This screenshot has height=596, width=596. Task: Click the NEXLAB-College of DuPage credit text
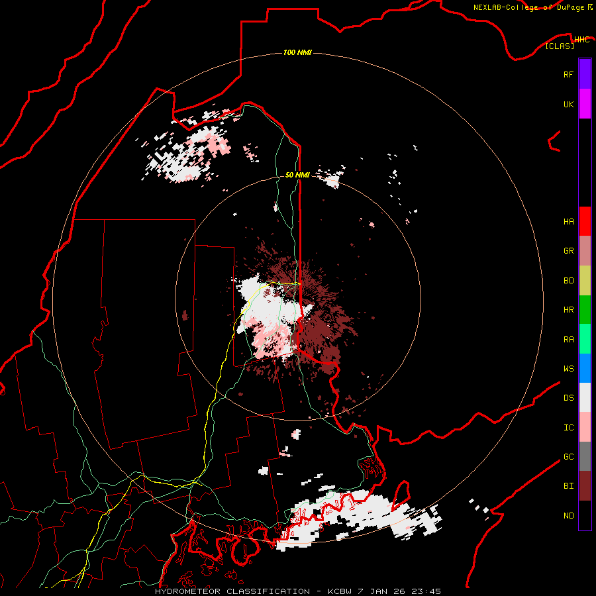point(528,7)
